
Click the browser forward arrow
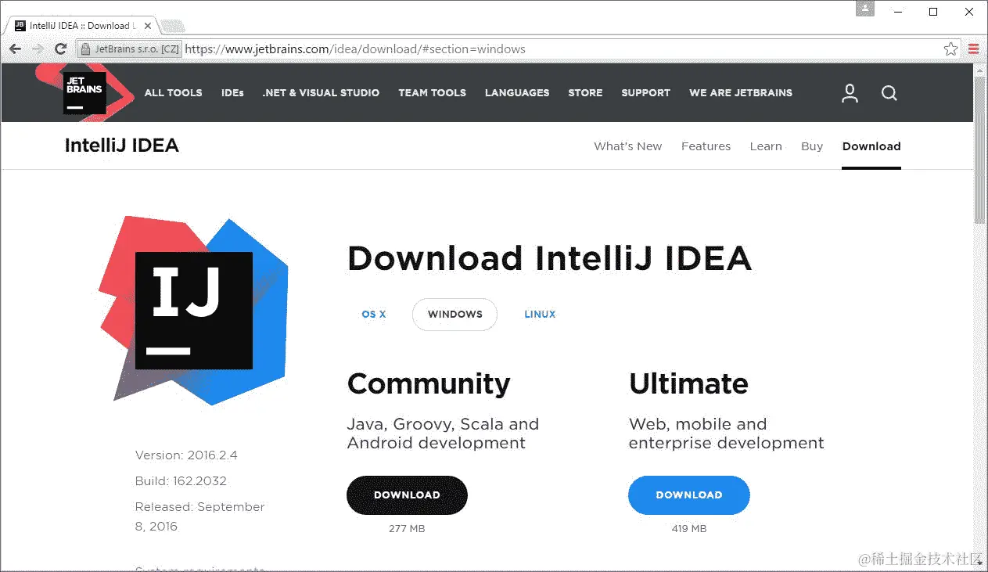click(x=37, y=49)
